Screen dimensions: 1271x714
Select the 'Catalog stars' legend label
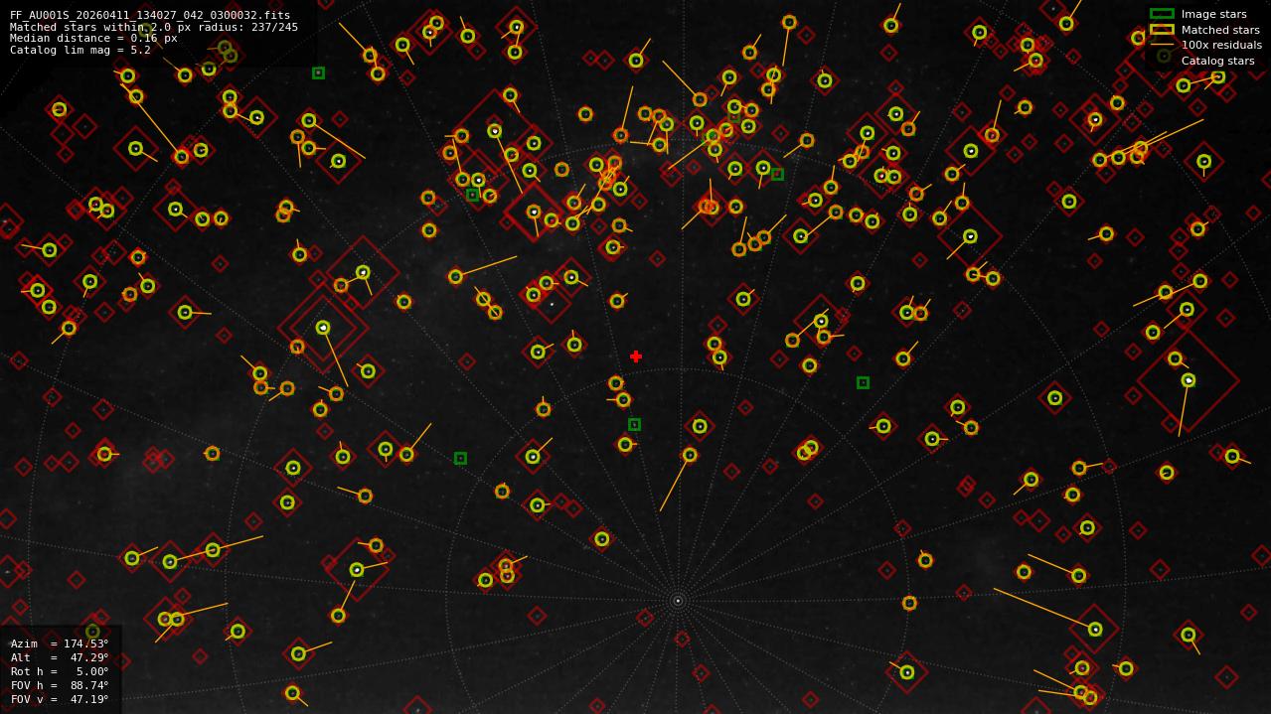(1217, 61)
